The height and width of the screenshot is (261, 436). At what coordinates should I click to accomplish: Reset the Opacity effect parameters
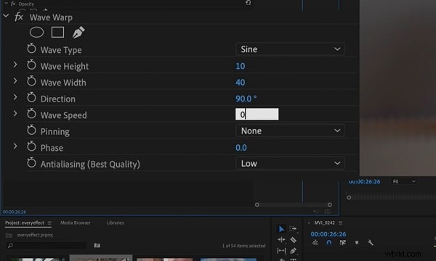248,3
